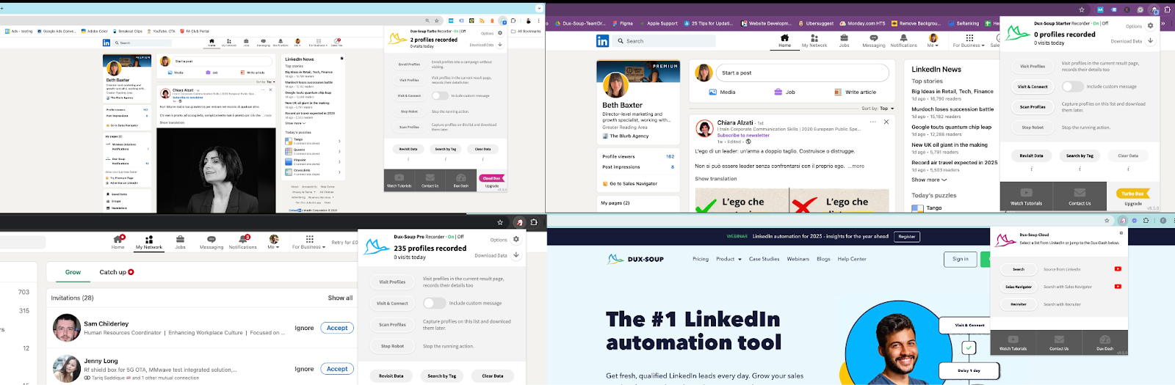Viewport: 1175px width, 385px height.
Task: Open Extensions puzzle icon in Pro window toolbar
Action: [x=534, y=222]
